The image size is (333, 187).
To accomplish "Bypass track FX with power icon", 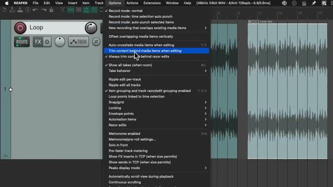I will tap(47, 42).
